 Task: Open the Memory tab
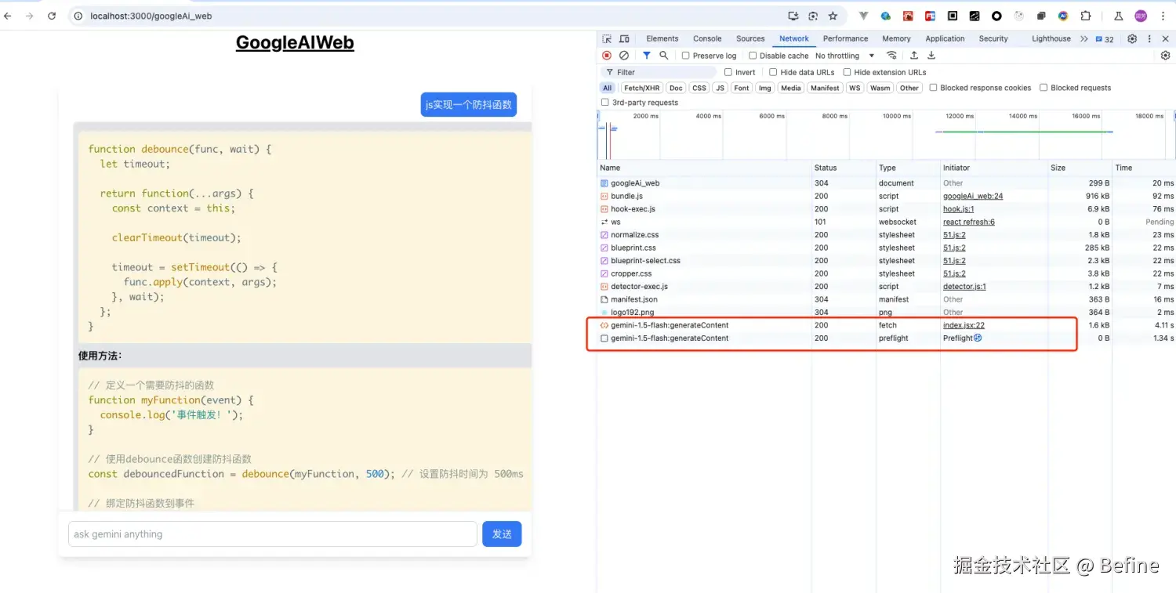click(x=896, y=39)
